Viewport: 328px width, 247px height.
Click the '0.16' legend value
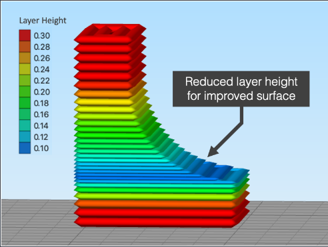41,115
